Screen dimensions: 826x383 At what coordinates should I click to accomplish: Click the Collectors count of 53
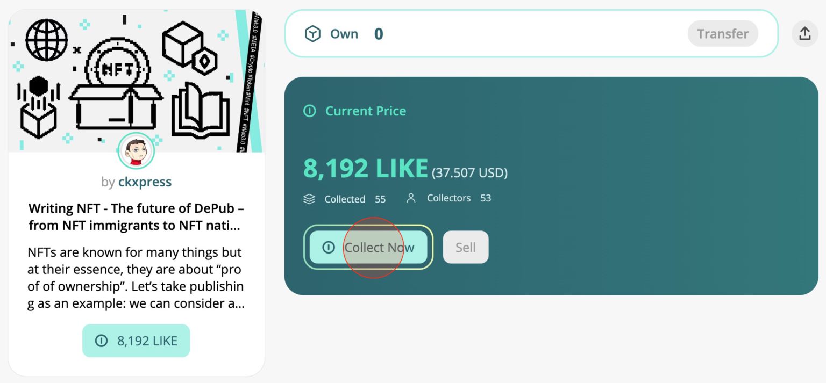pyautogui.click(x=486, y=198)
